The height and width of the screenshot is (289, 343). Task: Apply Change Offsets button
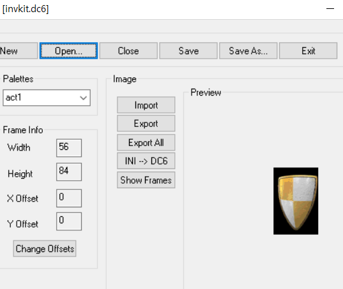click(45, 249)
